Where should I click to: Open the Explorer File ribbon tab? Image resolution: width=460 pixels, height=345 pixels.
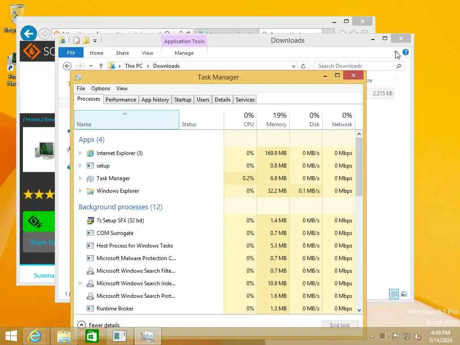pos(71,53)
